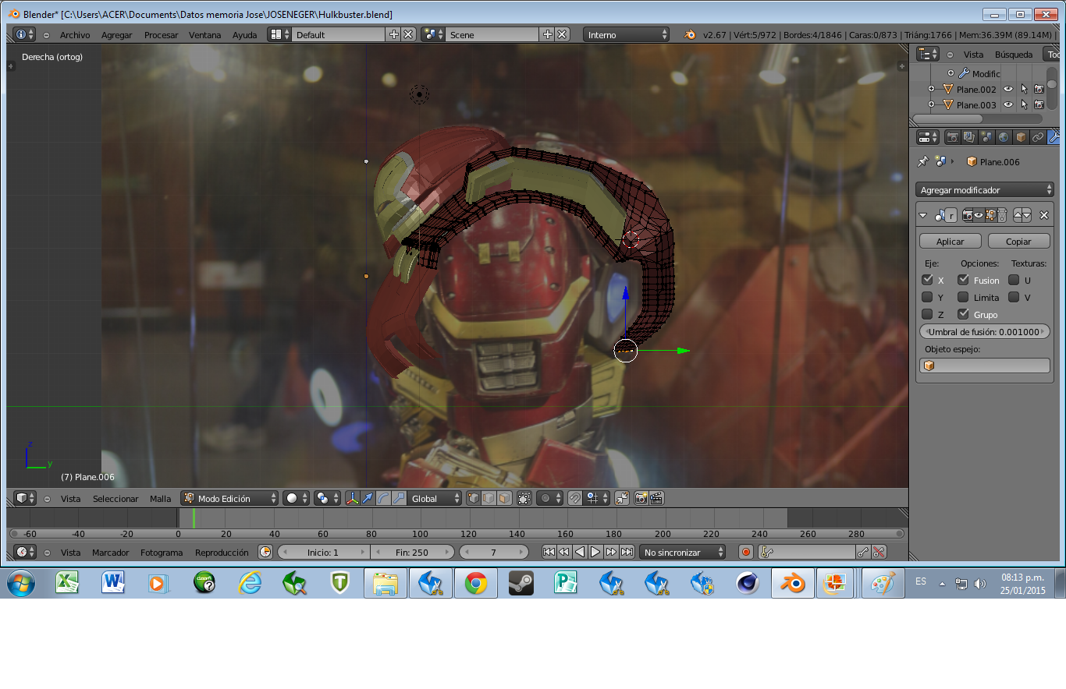This screenshot has height=689, width=1066.
Task: Open the Render properties tab
Action: pyautogui.click(x=952, y=137)
